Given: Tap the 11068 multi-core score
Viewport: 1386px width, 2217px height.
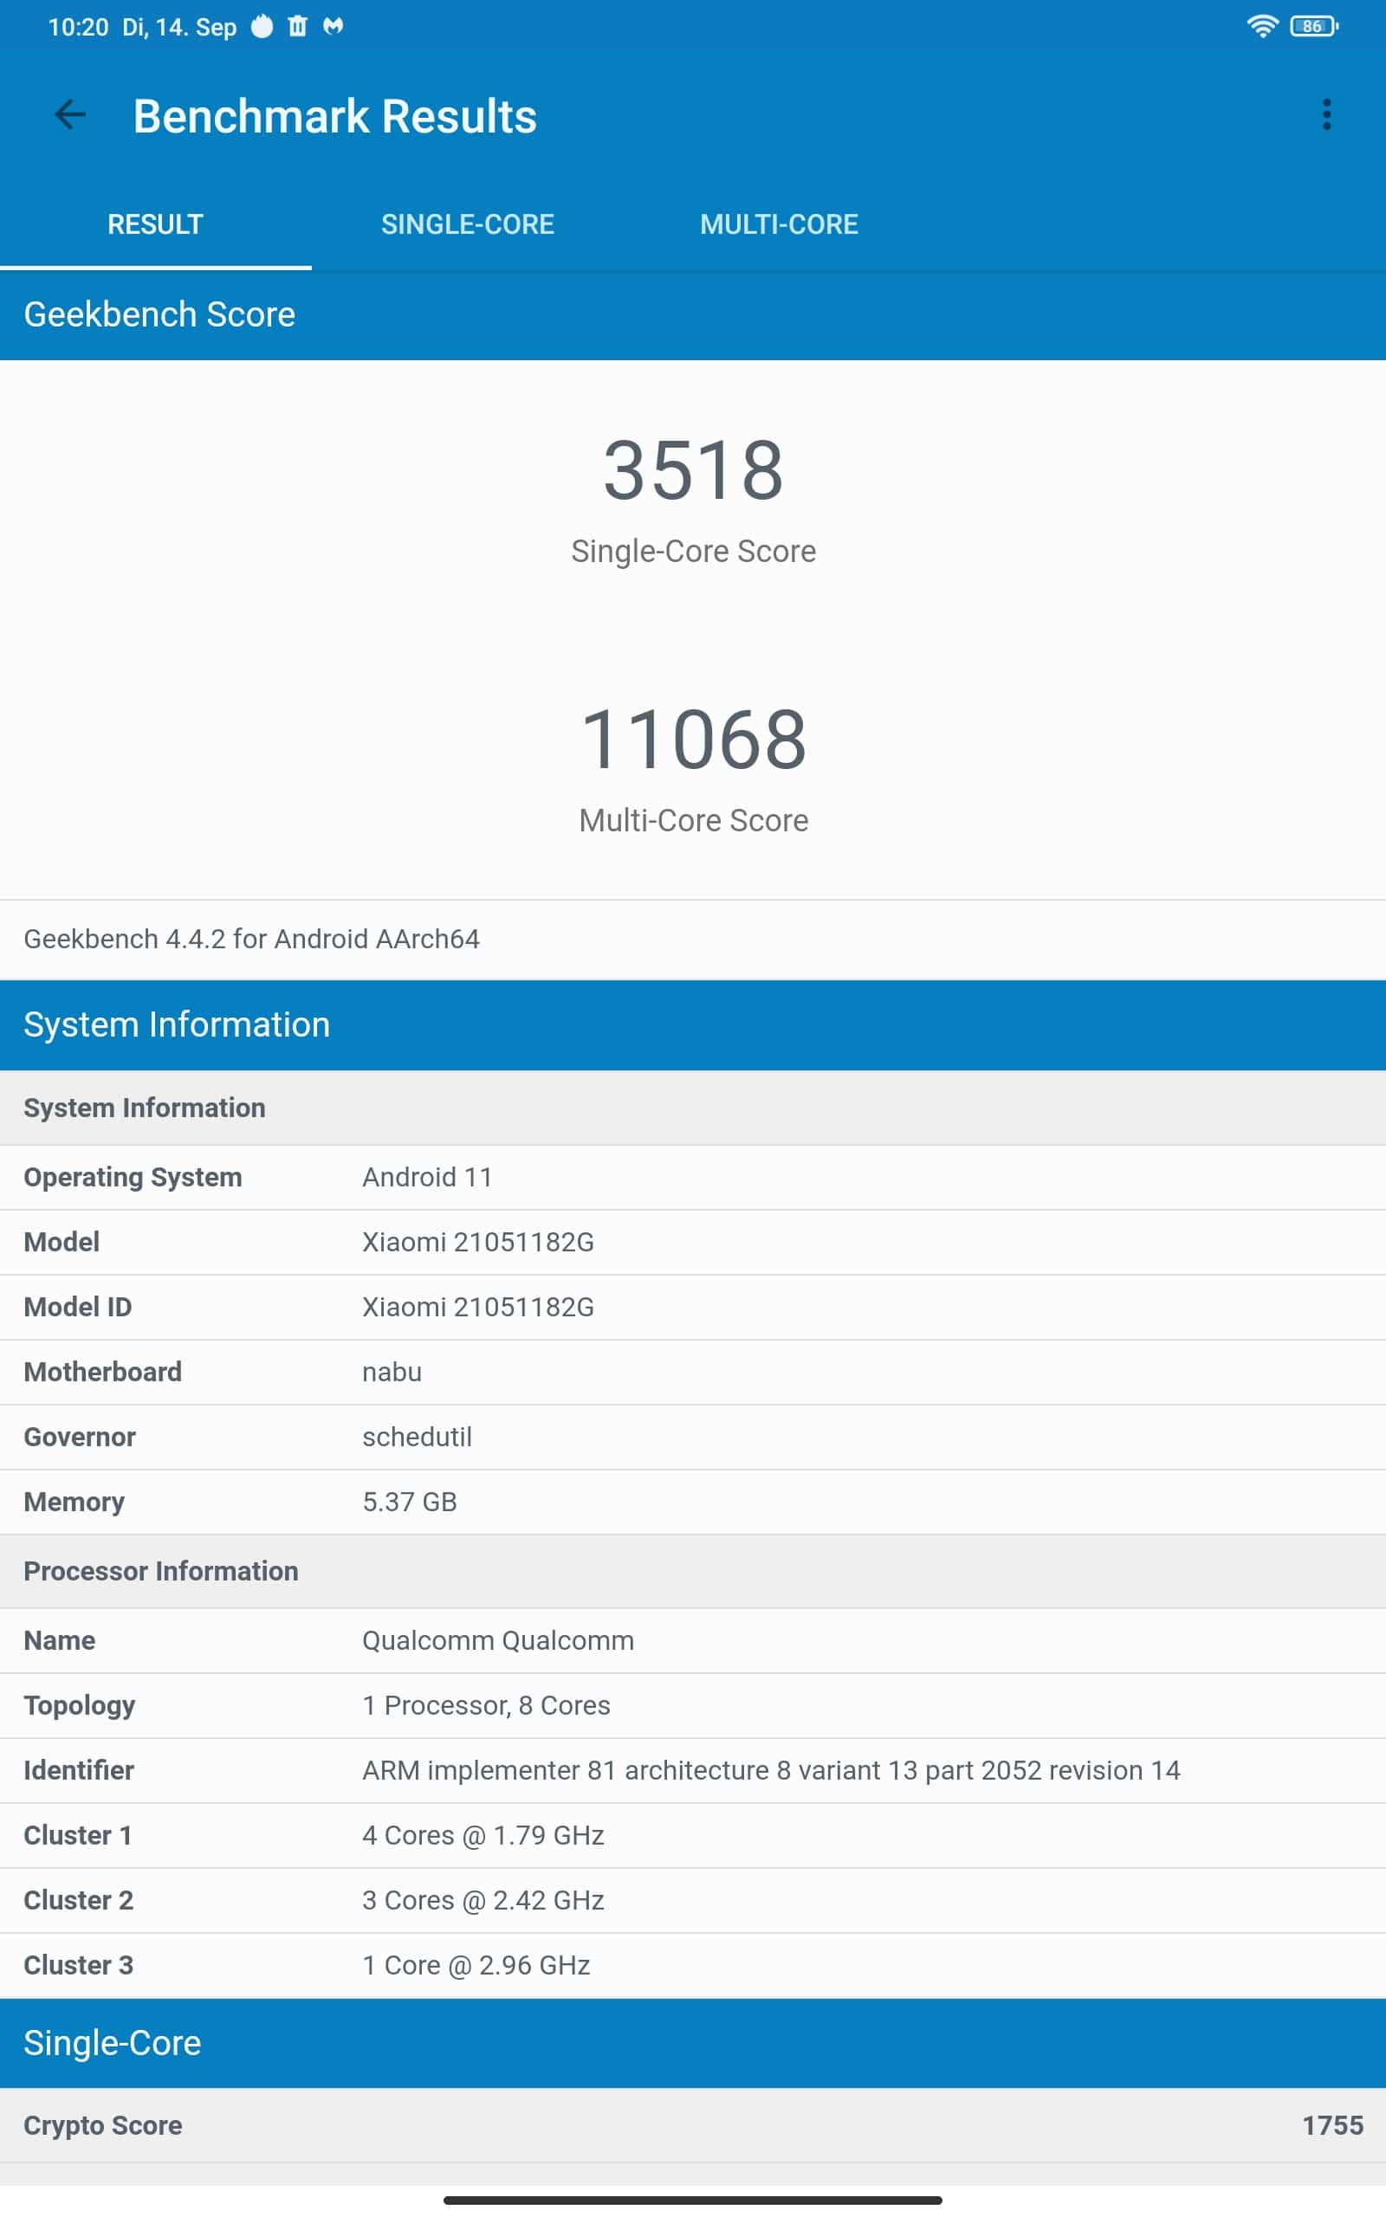Looking at the screenshot, I should coord(693,740).
